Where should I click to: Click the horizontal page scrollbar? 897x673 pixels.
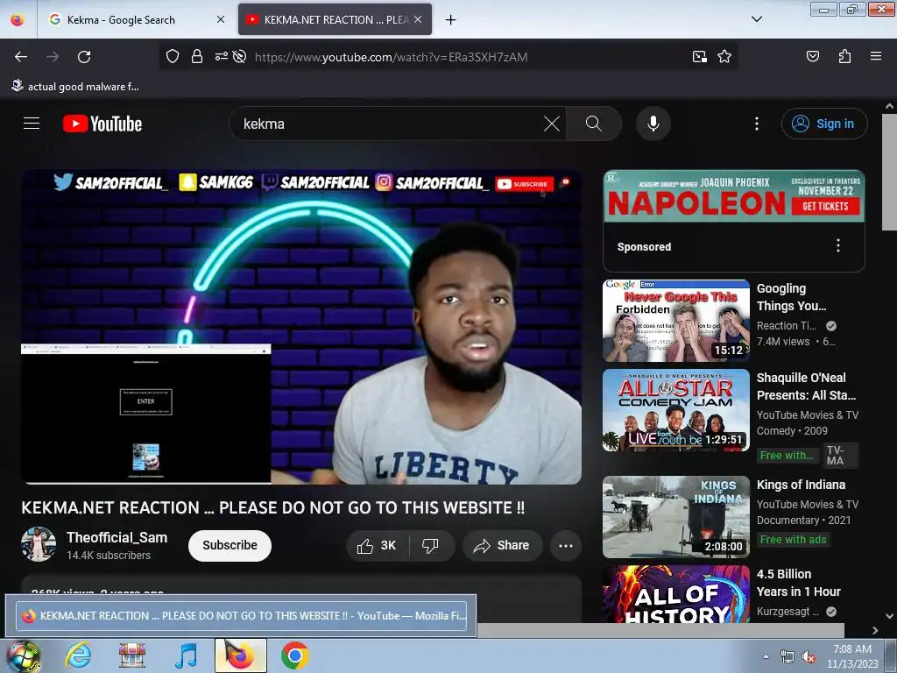point(660,630)
